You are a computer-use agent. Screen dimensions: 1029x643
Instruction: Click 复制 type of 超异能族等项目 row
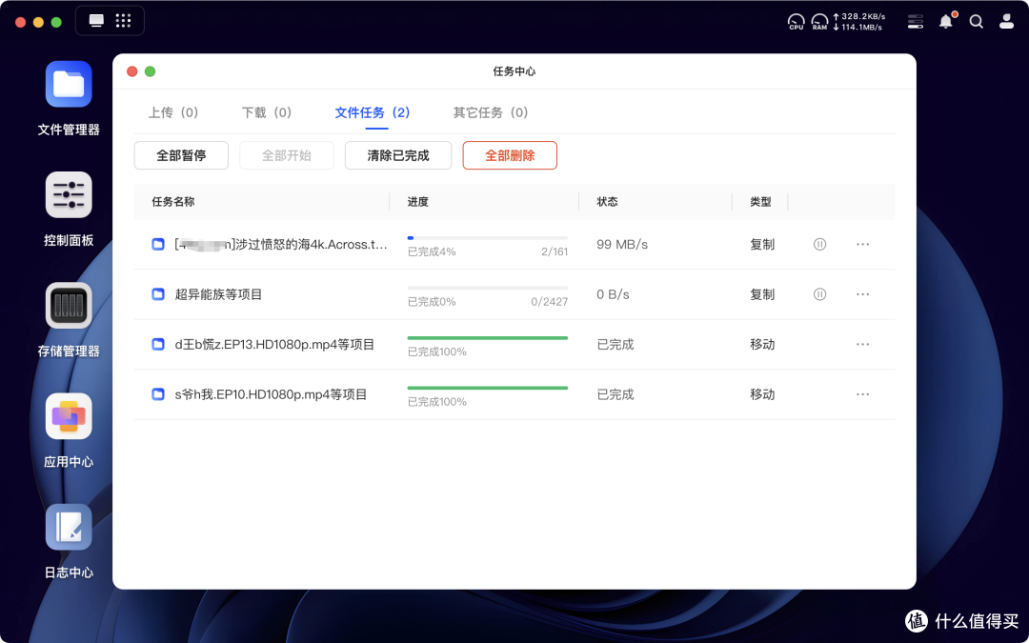(762, 294)
